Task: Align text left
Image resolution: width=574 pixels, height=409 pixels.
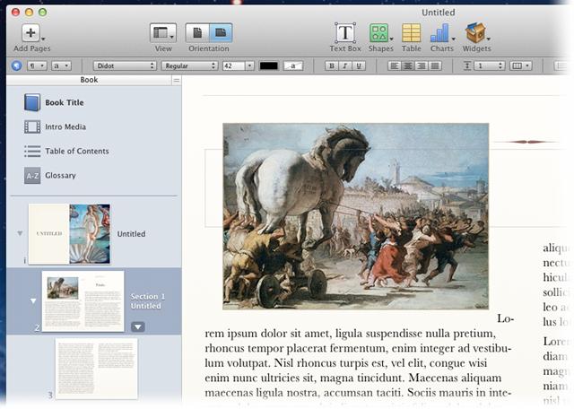Action: (395, 65)
